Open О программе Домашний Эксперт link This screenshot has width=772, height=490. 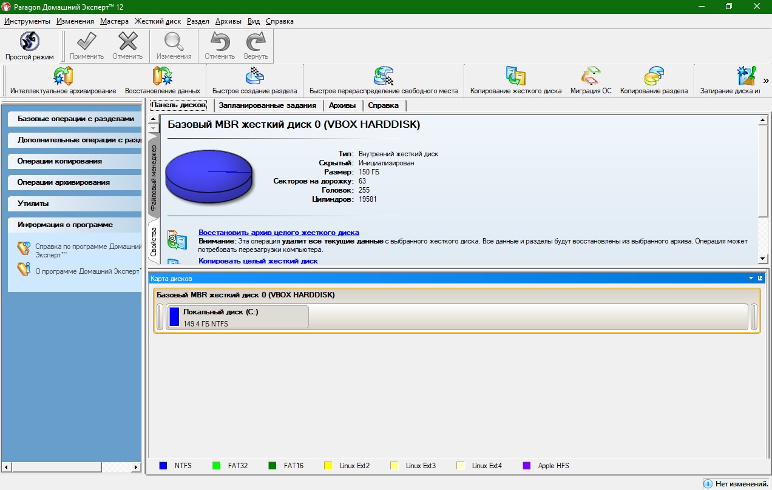tap(89, 271)
